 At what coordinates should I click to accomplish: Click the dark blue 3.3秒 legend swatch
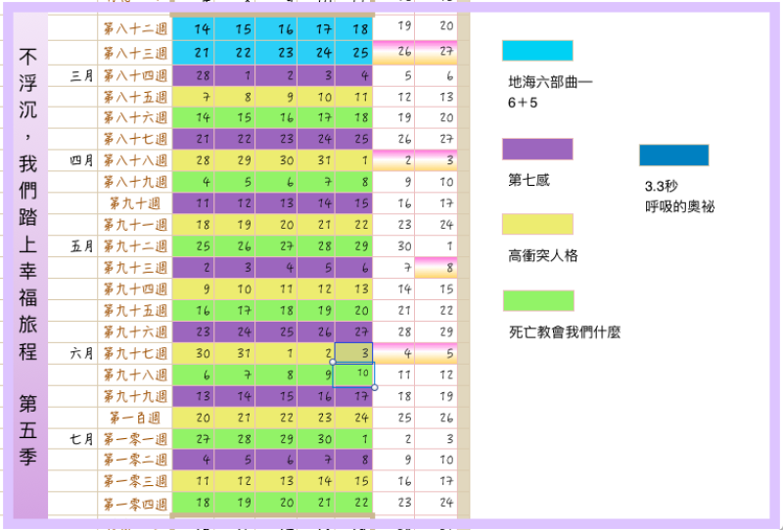point(674,155)
